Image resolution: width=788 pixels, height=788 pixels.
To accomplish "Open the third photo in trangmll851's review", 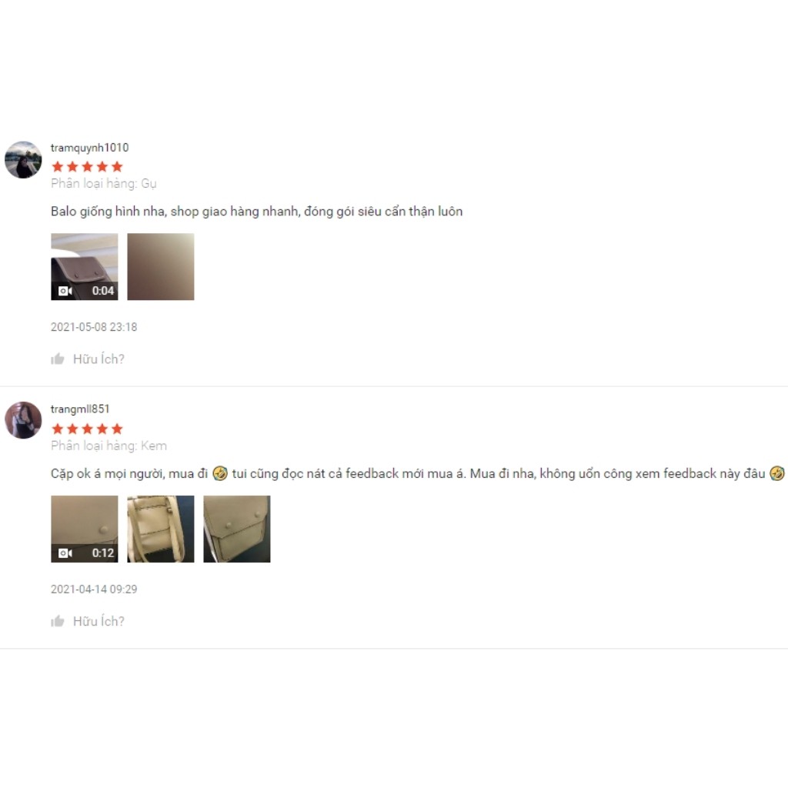I will (x=237, y=529).
